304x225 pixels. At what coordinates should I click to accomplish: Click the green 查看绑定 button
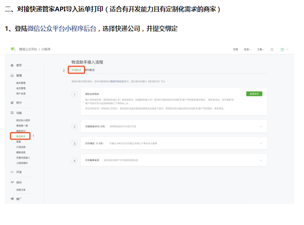tap(254, 94)
